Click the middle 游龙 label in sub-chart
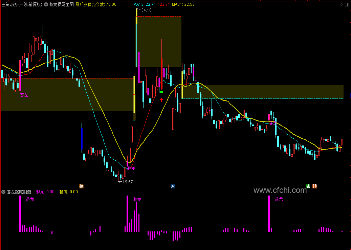 click(137, 199)
